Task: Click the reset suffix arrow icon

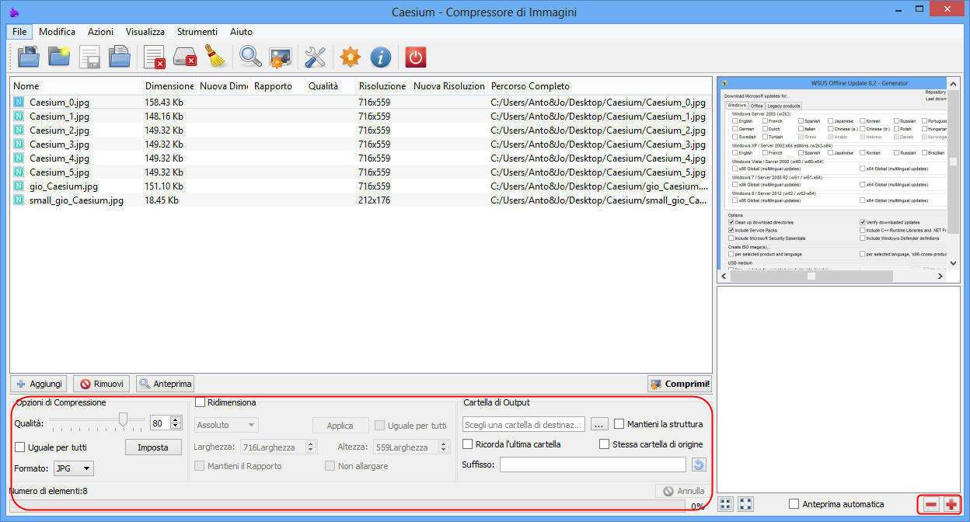Action: coord(698,465)
